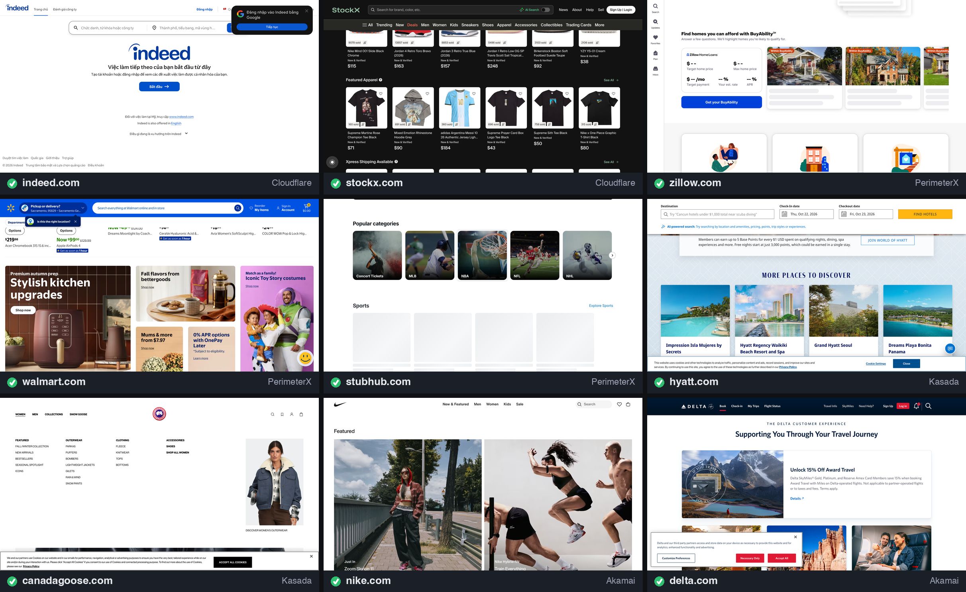Open the NBA category thumbnail on StubHub
This screenshot has width=966, height=592.
pos(482,256)
